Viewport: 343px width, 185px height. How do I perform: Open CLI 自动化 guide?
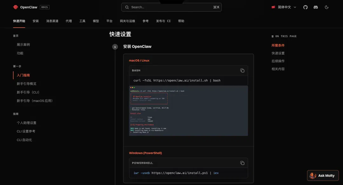[x=24, y=140]
